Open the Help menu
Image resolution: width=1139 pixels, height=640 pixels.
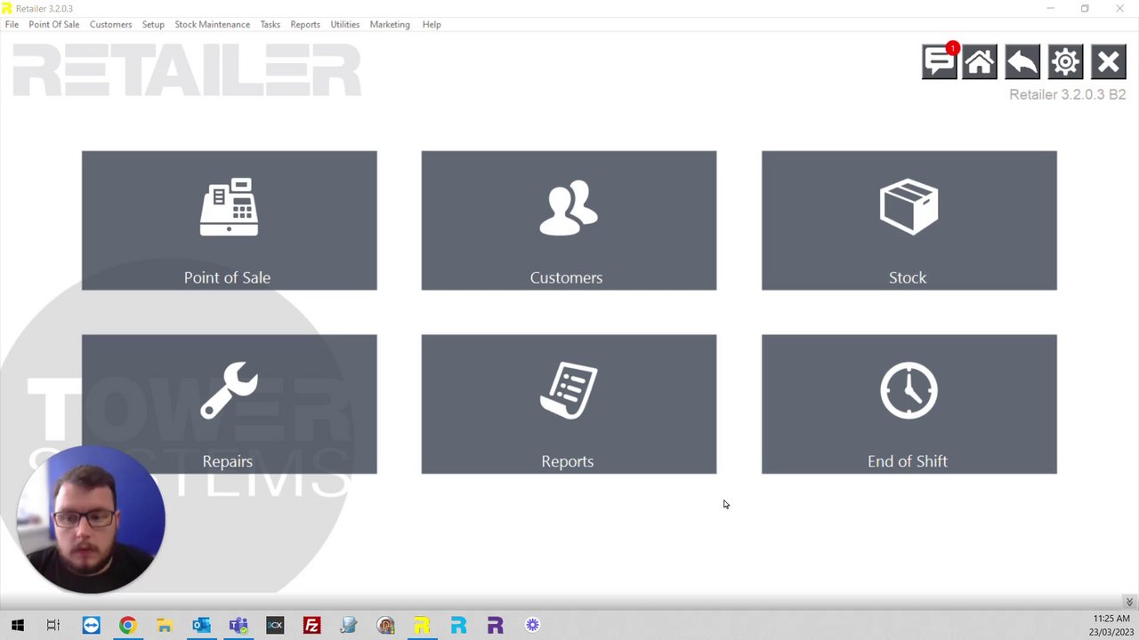click(431, 24)
